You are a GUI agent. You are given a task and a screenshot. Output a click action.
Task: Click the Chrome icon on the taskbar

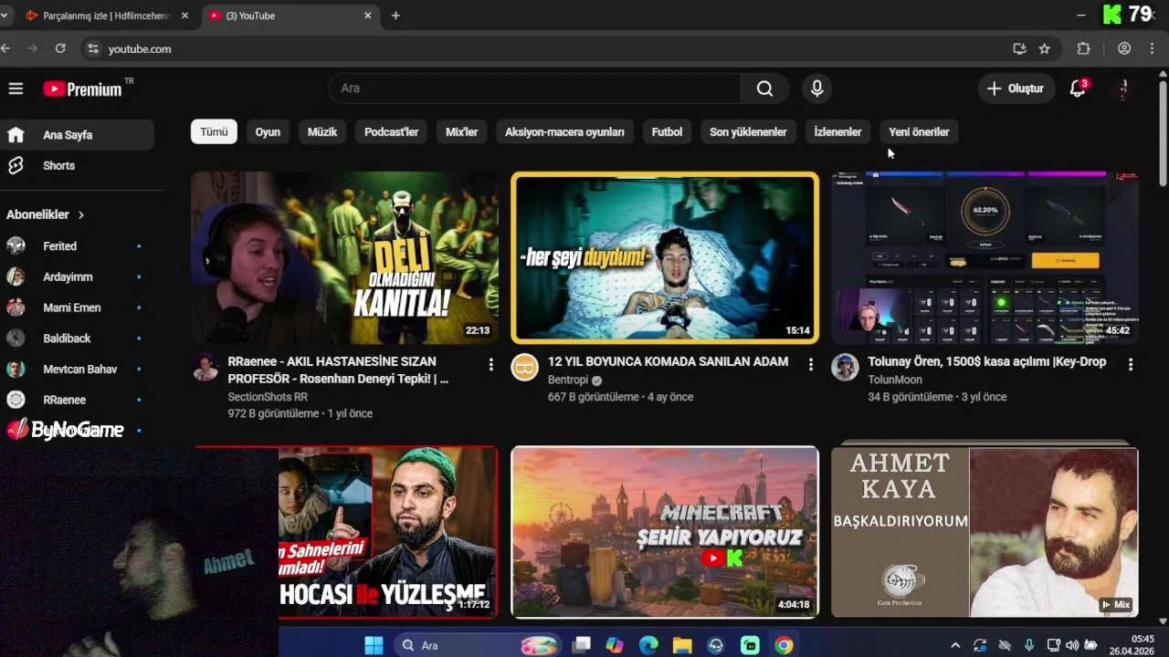pos(784,645)
